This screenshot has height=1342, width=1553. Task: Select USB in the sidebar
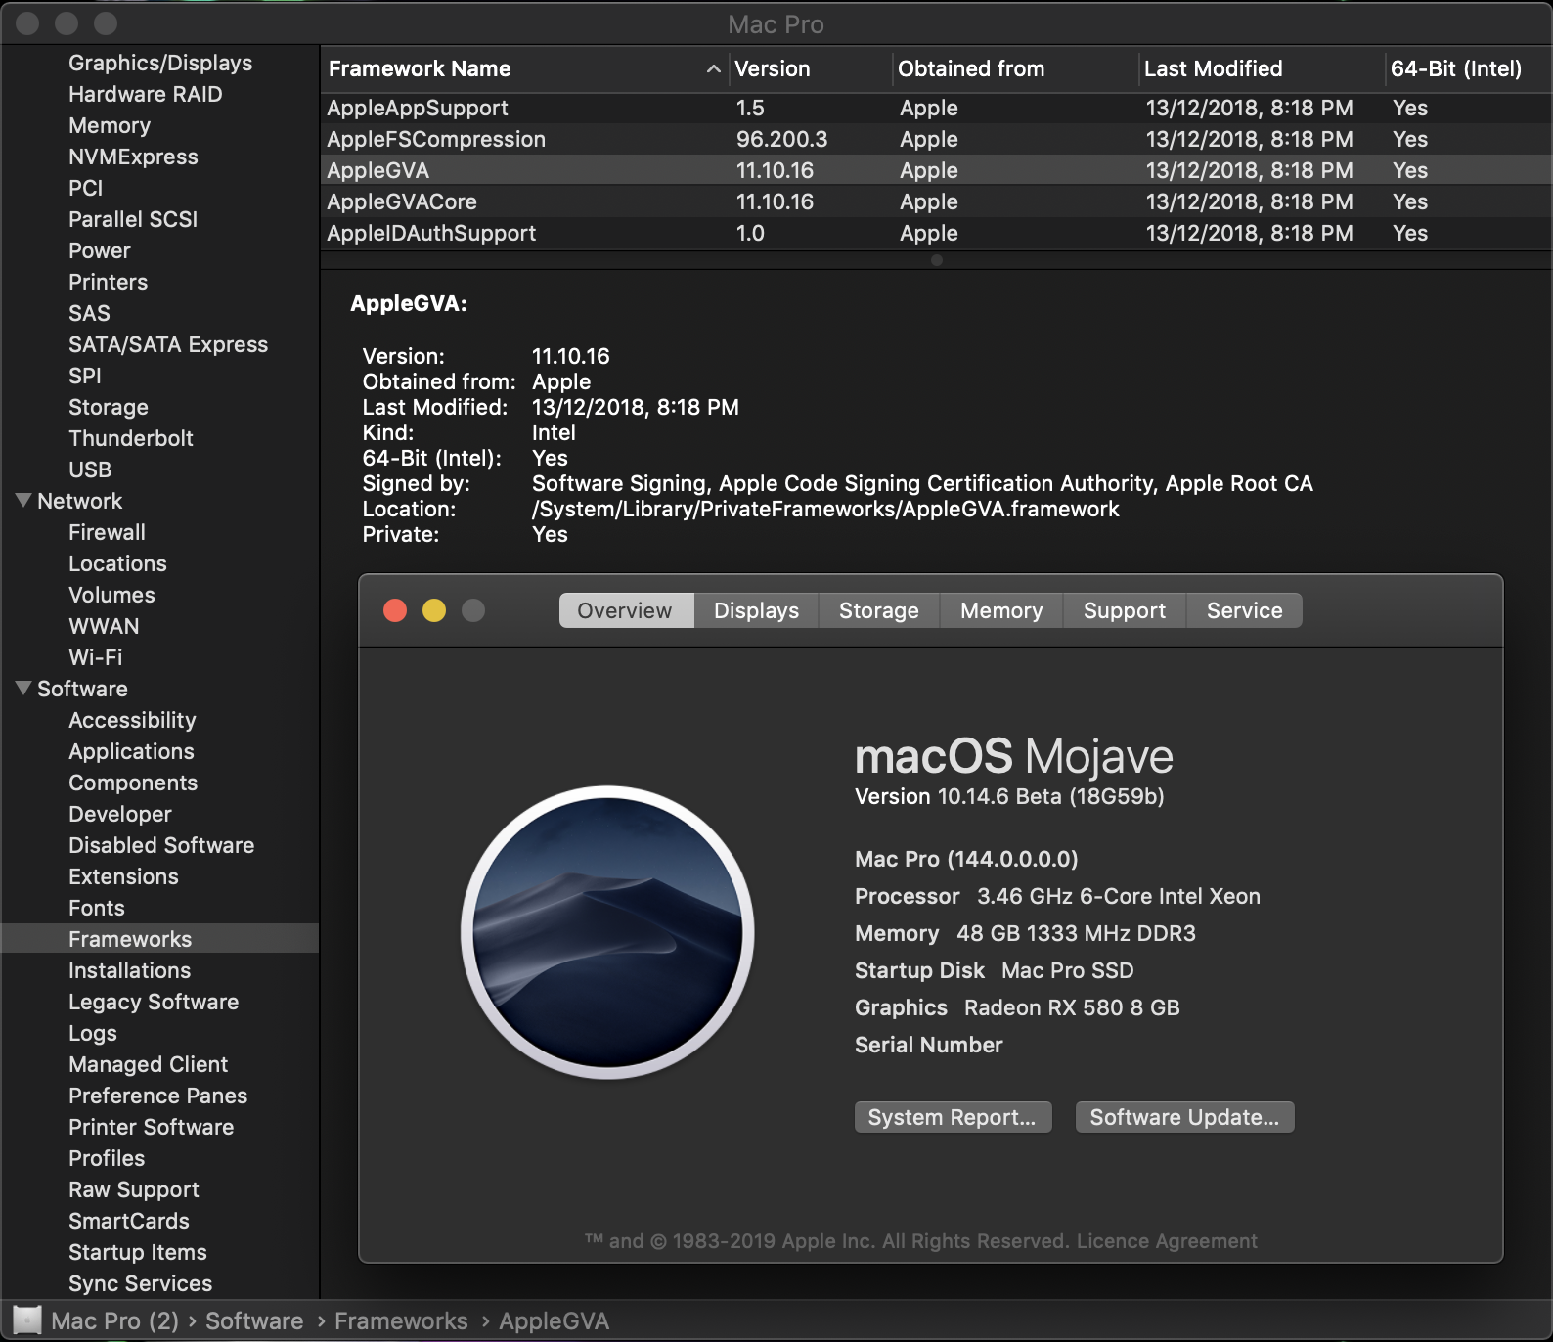pyautogui.click(x=90, y=470)
